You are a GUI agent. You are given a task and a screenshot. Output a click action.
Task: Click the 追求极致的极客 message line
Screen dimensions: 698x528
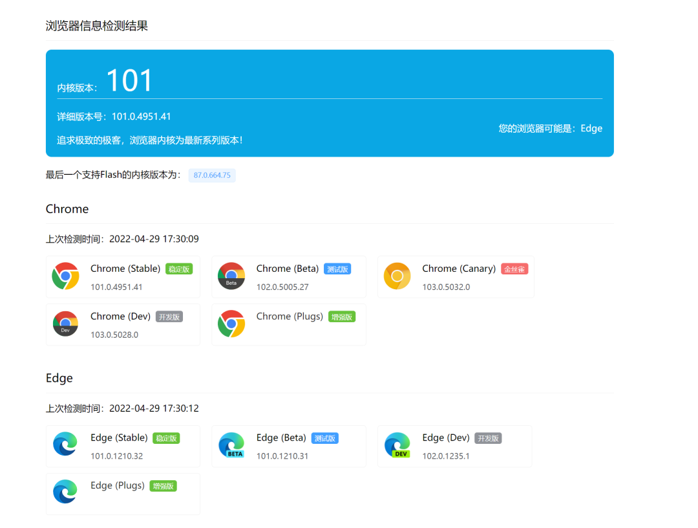[x=150, y=140]
